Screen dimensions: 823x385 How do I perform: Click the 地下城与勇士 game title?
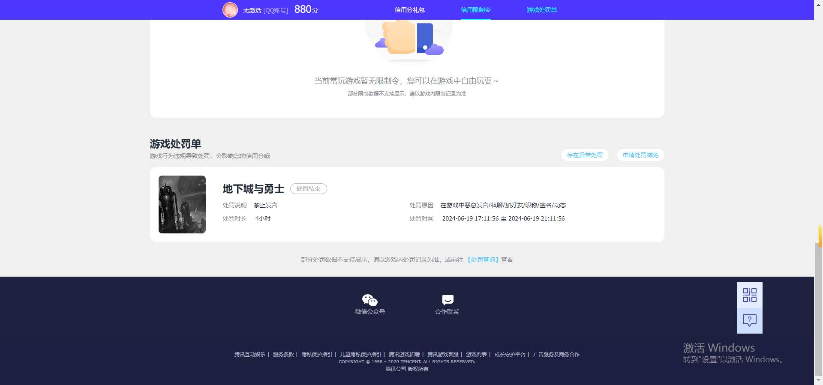[x=253, y=188]
